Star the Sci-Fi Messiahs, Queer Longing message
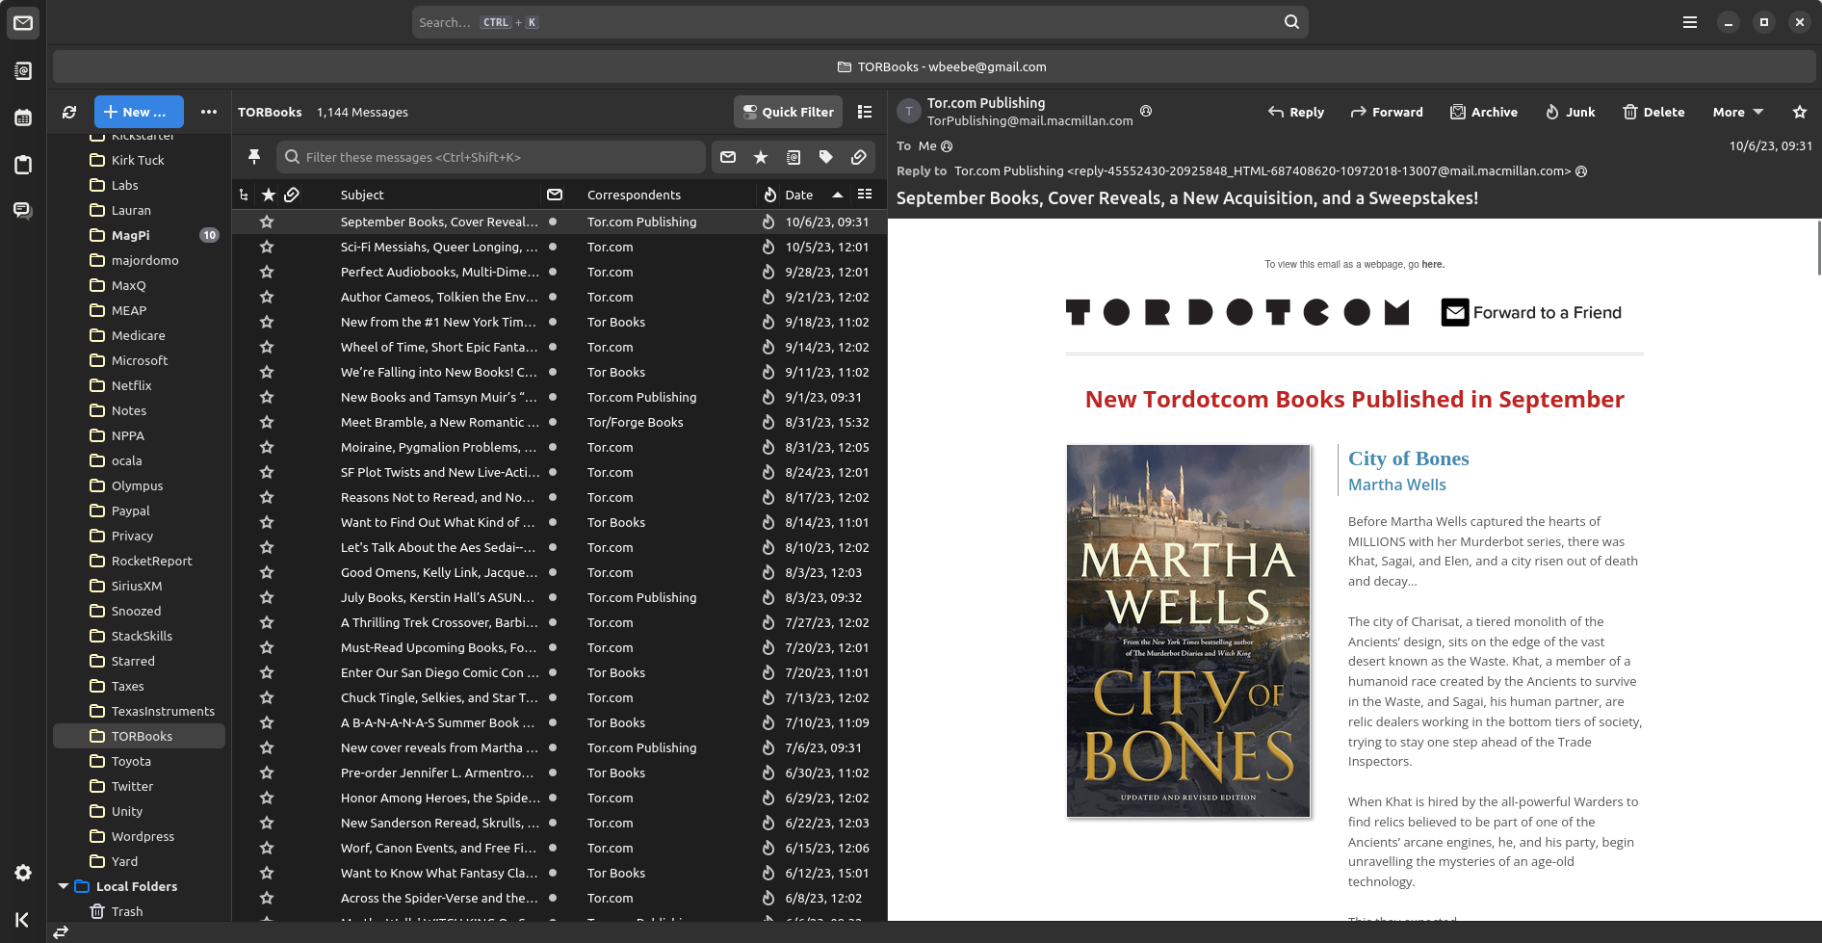This screenshot has height=943, width=1822. (x=267, y=247)
